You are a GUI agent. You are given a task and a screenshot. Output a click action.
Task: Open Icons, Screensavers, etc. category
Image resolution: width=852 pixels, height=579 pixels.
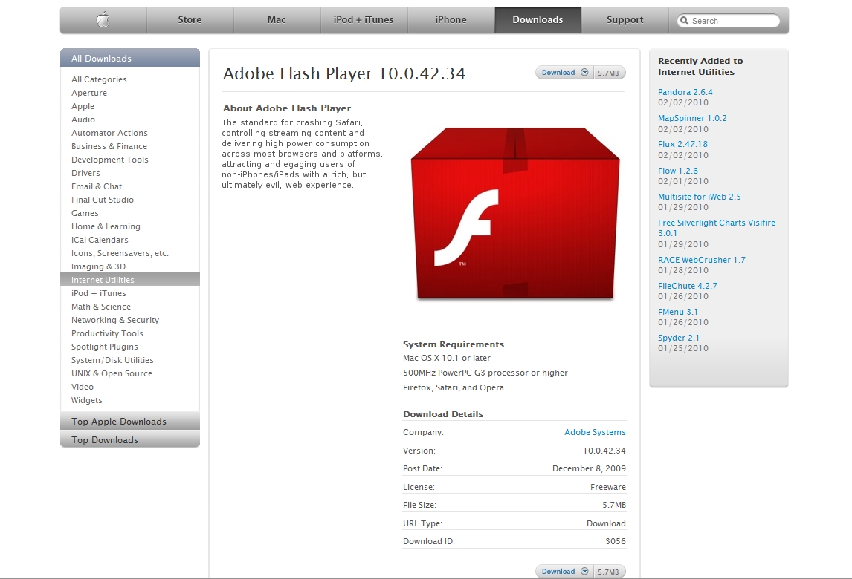tap(120, 253)
